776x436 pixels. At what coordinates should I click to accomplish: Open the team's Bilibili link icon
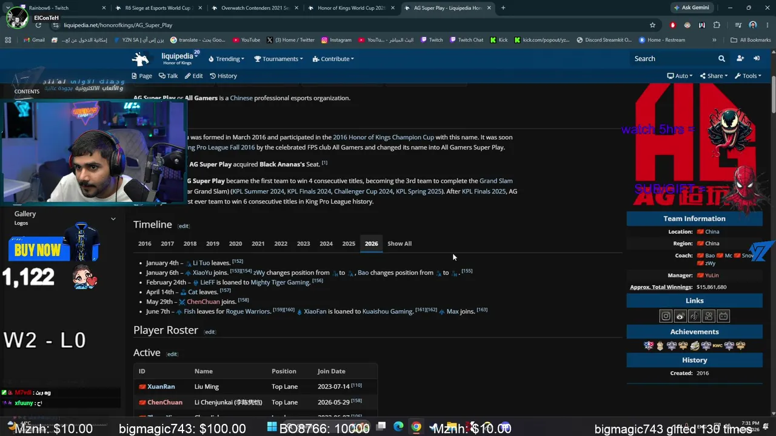(x=723, y=316)
